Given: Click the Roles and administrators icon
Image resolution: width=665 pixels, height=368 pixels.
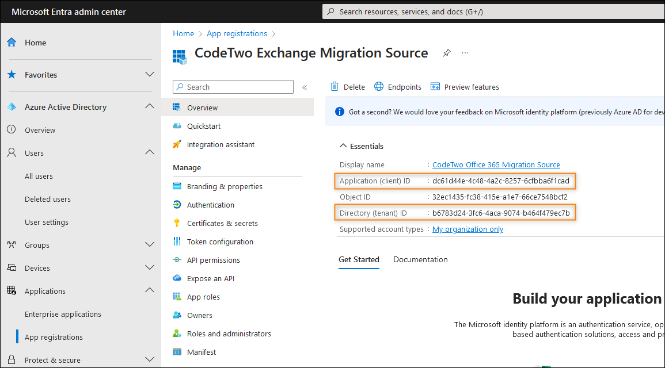Looking at the screenshot, I should point(177,333).
